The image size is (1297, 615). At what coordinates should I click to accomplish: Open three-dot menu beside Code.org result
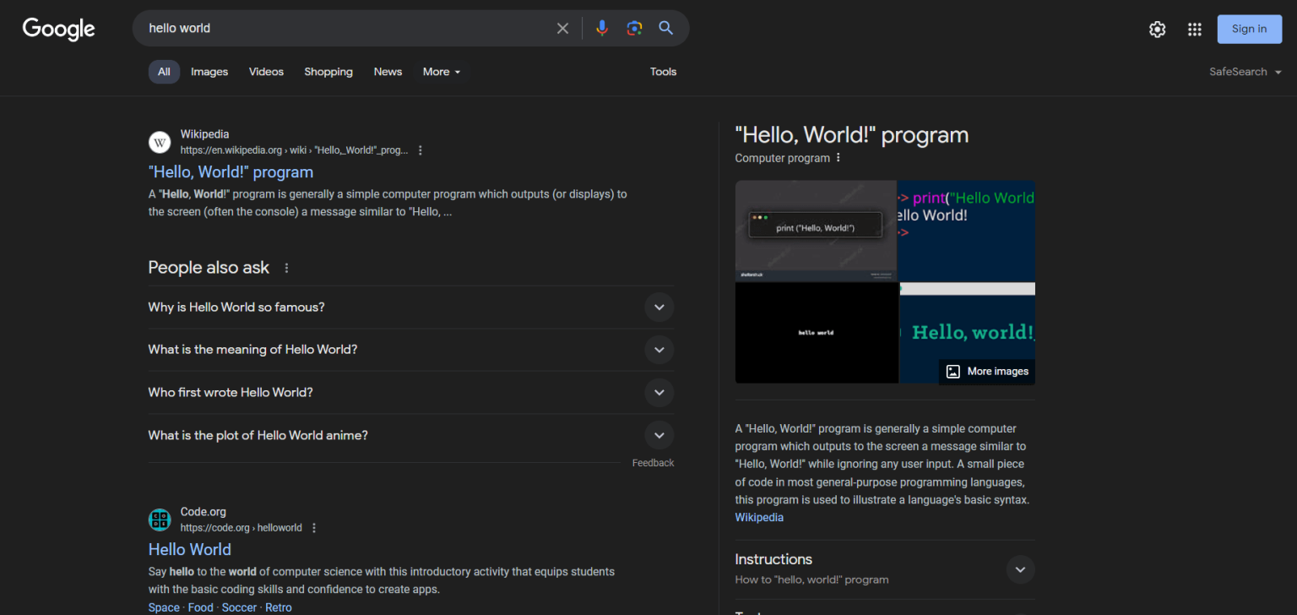(x=314, y=528)
